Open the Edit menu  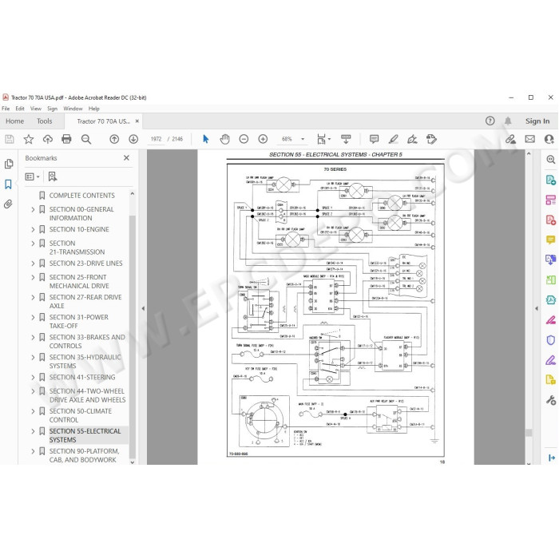pos(20,109)
